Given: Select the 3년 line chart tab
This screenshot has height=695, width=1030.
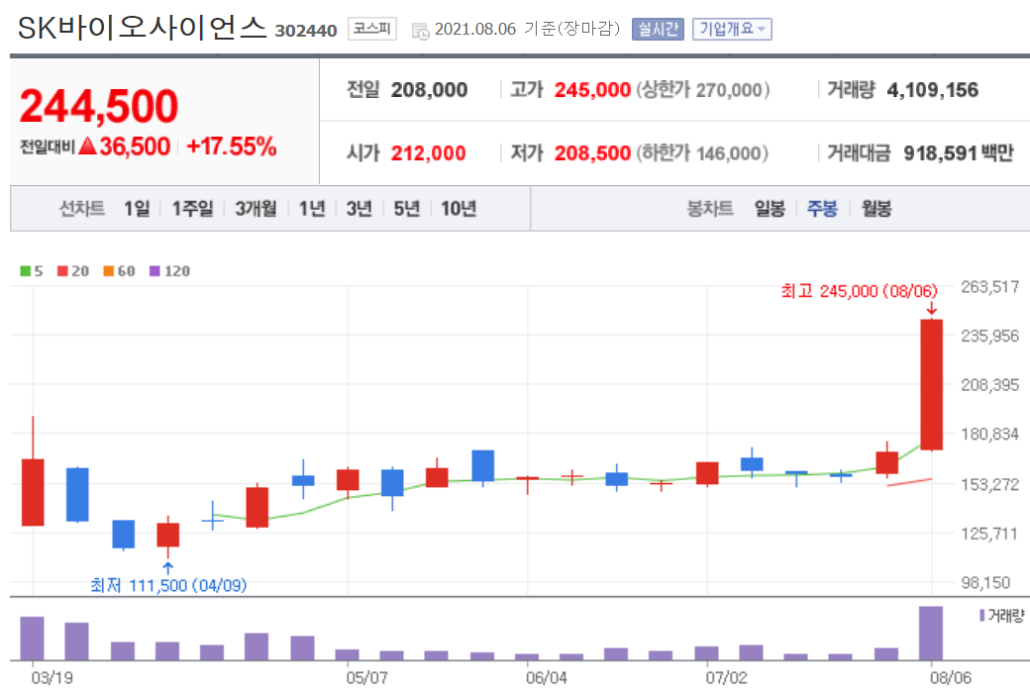Looking at the screenshot, I should (360, 209).
